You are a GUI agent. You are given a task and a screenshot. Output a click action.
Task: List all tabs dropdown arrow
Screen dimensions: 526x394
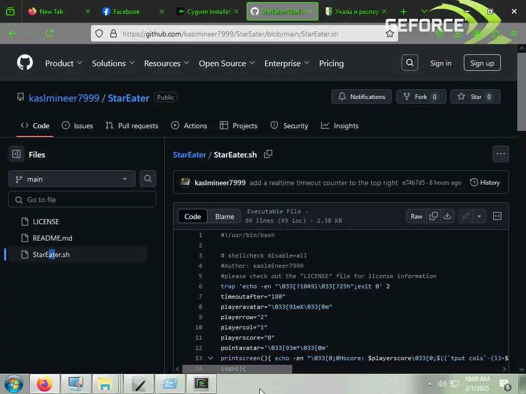pyautogui.click(x=424, y=11)
